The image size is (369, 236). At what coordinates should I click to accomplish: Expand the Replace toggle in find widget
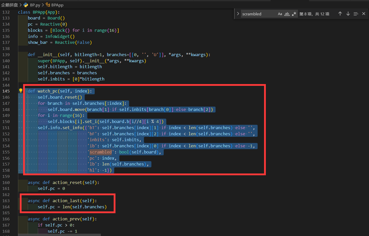pos(238,14)
